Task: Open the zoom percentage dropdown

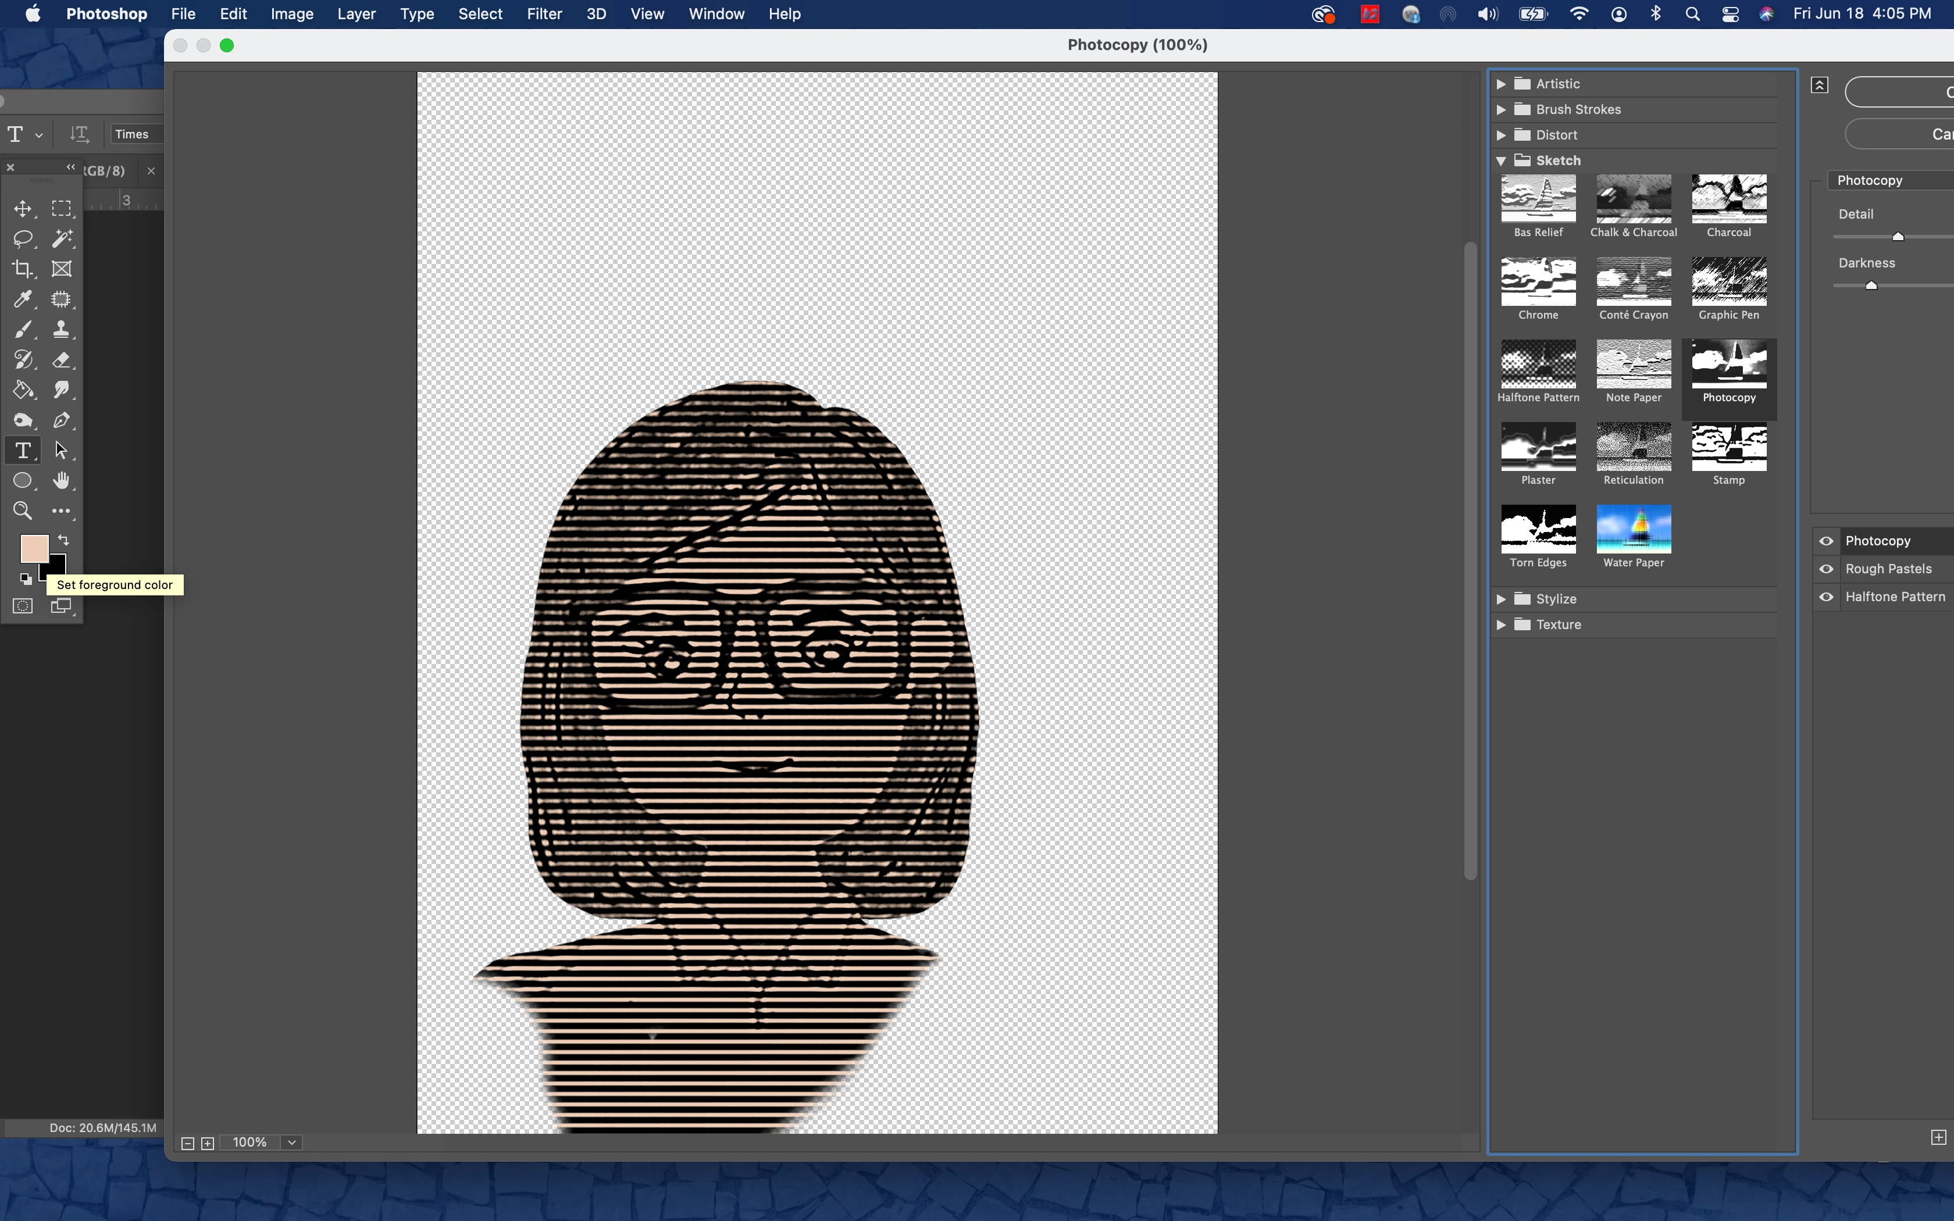Action: click(x=293, y=1143)
